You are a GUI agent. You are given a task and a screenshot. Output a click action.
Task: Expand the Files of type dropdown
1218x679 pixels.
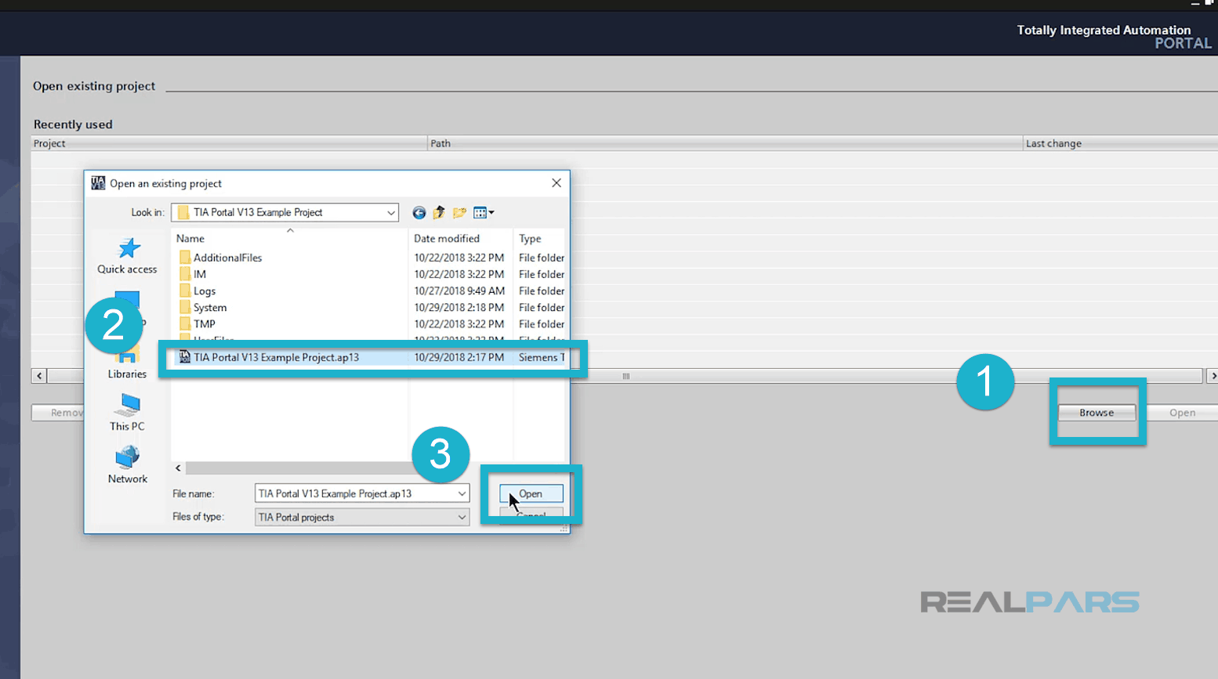click(x=462, y=517)
